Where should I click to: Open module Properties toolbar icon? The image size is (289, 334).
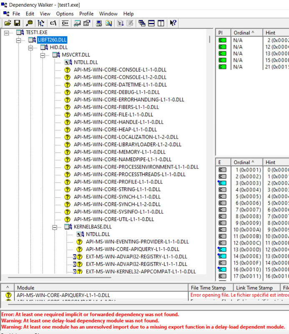(x=87, y=23)
